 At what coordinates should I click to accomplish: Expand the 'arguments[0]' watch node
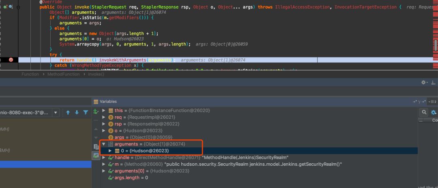104,171
